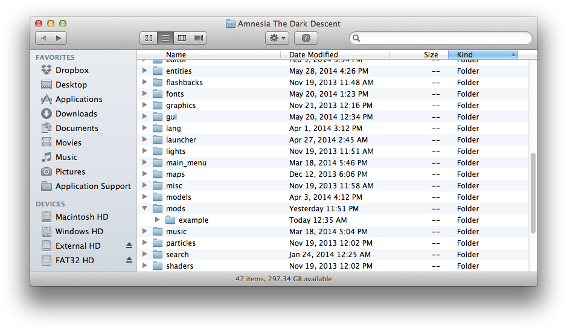The height and width of the screenshot is (329, 567).
Task: Select list view toggle button
Action: click(165, 38)
